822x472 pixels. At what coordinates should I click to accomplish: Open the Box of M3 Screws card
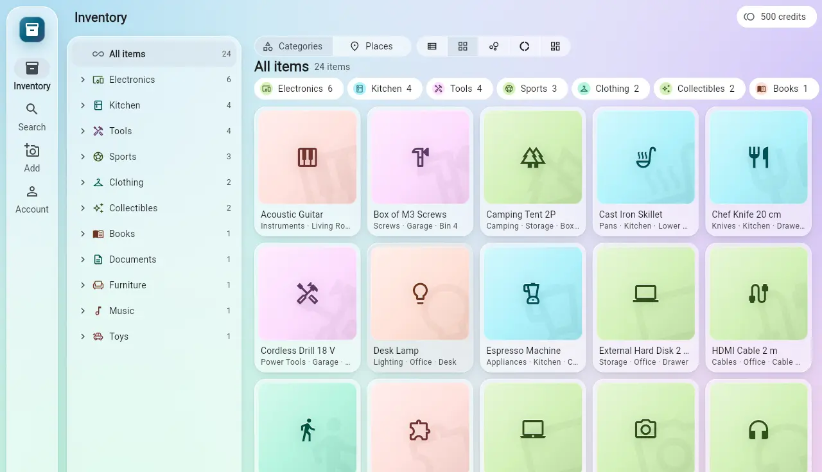pos(421,171)
